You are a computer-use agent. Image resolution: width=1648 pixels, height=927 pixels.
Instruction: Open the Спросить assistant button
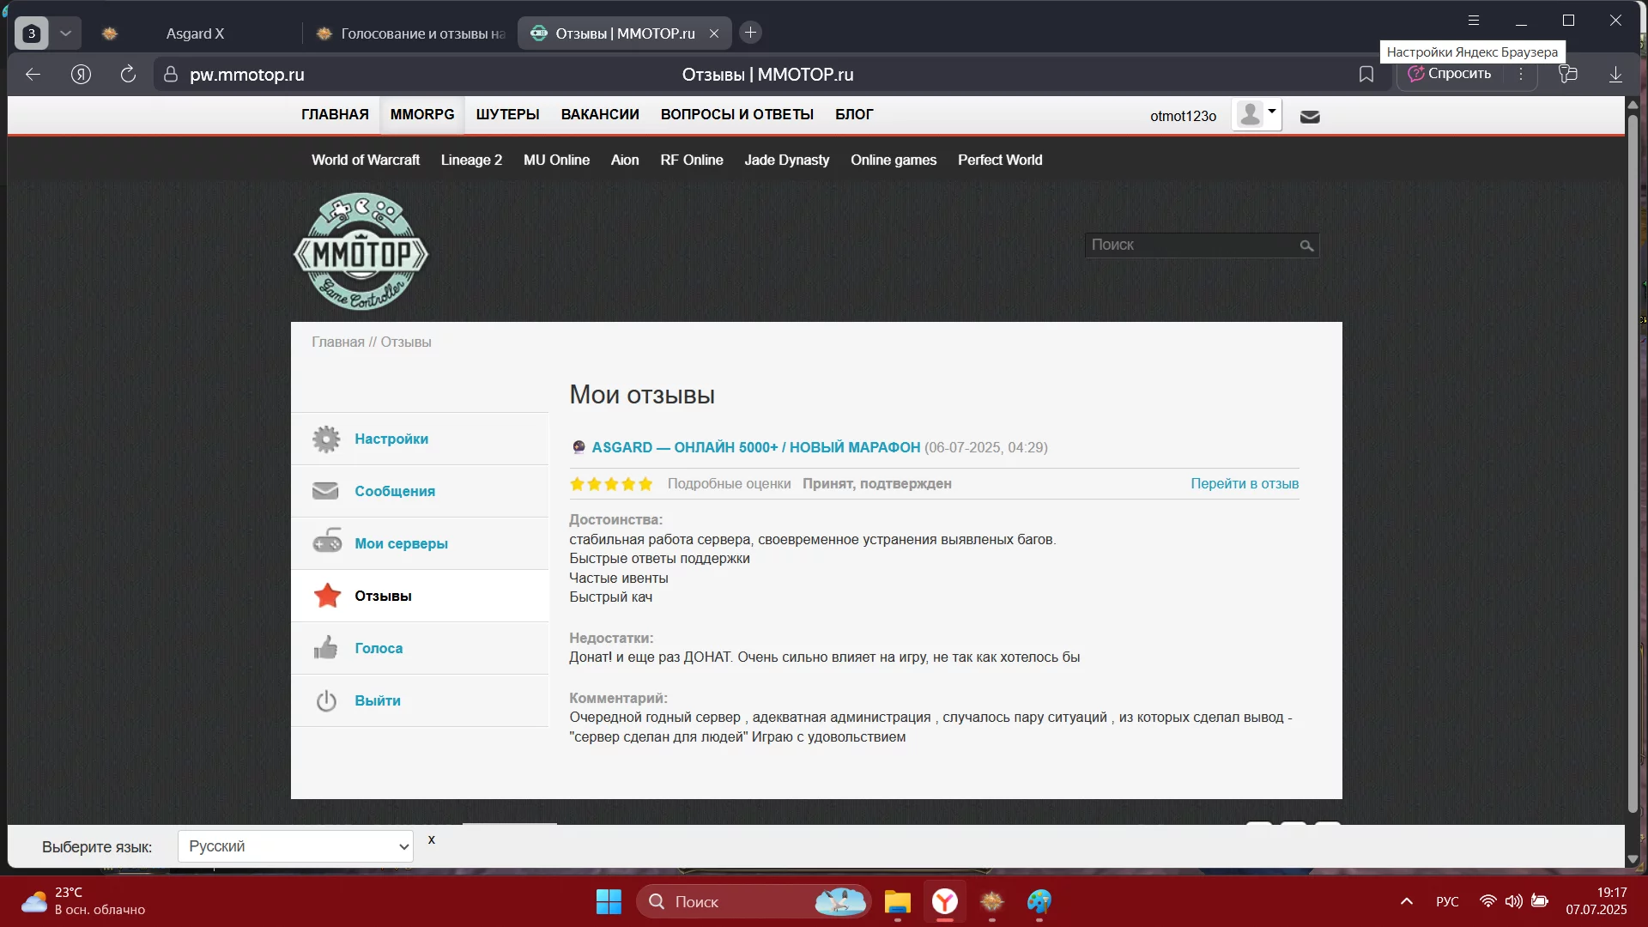click(1450, 74)
